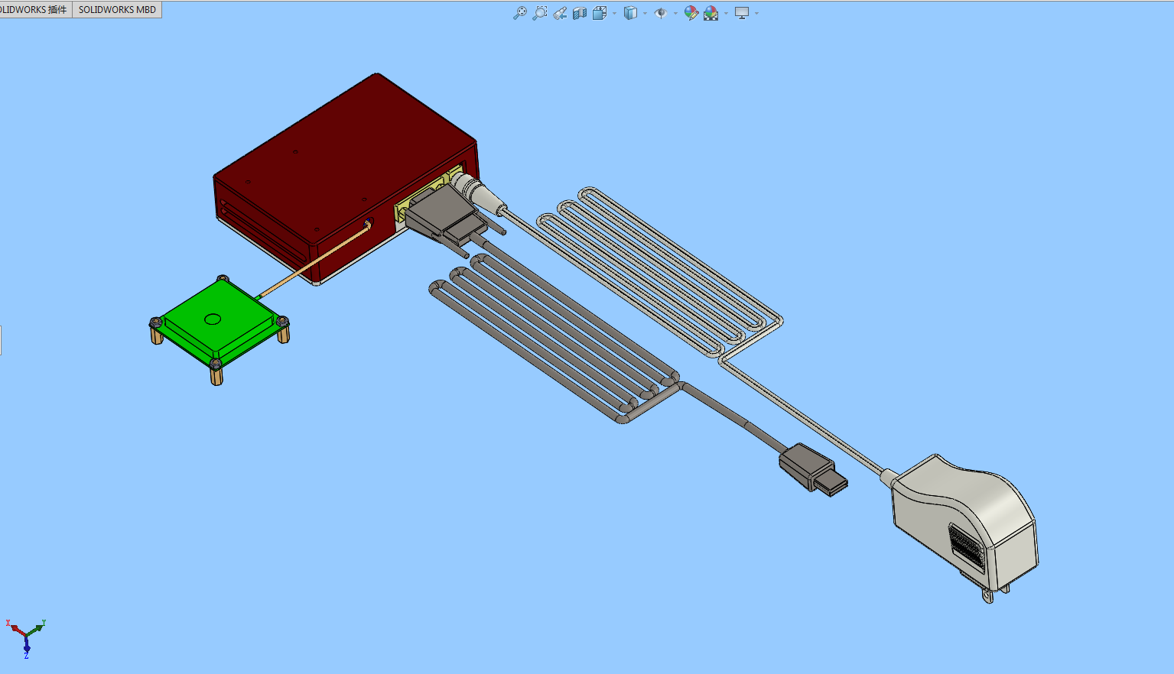Click the XYZ coordinate triad
The image size is (1174, 674).
click(27, 637)
